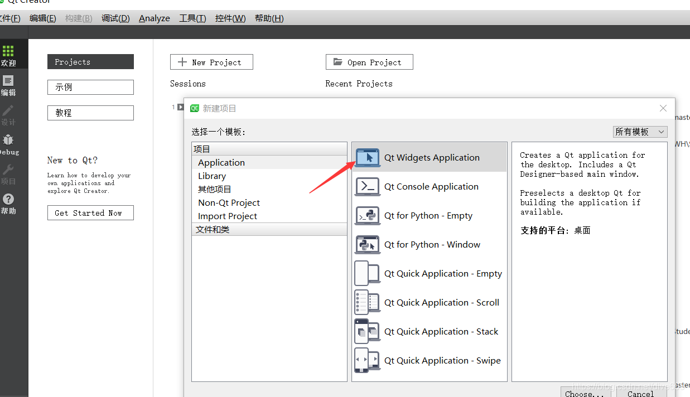Viewport: 690px width, 397px height.
Task: Click the Get Started Now button
Action: pos(90,212)
